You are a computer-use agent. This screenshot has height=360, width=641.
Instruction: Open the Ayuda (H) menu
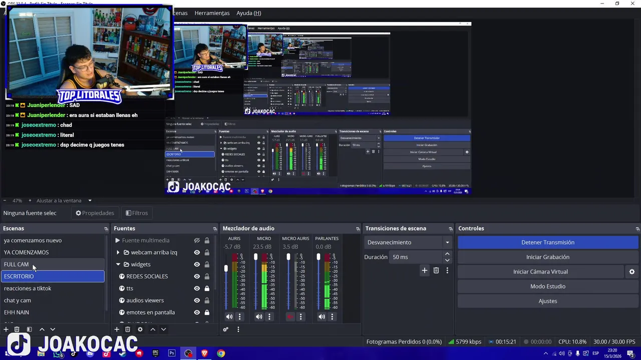point(249,13)
